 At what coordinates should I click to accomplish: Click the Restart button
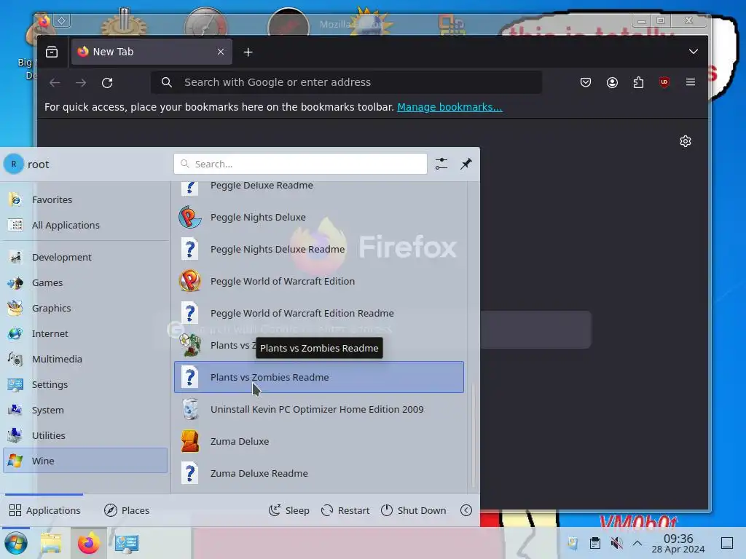click(x=345, y=510)
